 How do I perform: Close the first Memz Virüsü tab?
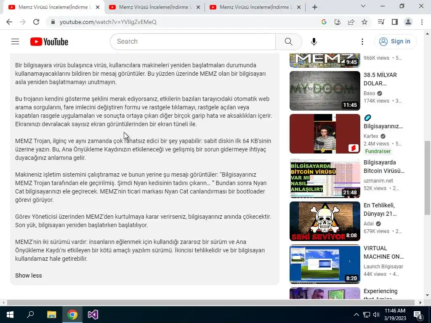pos(98,7)
